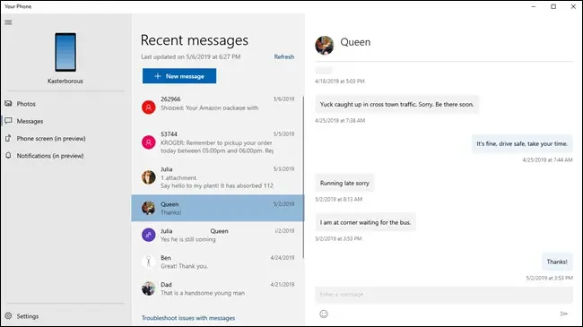Click the New message button
Viewport: 583px width, 327px height.
(179, 76)
